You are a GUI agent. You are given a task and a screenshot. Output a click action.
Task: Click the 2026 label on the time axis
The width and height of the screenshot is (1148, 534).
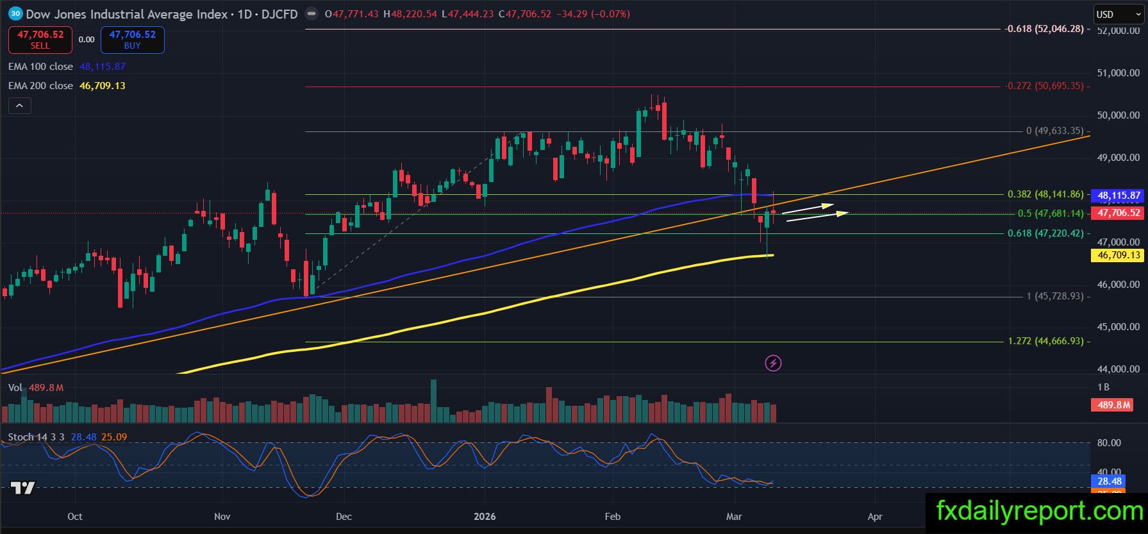coord(485,517)
